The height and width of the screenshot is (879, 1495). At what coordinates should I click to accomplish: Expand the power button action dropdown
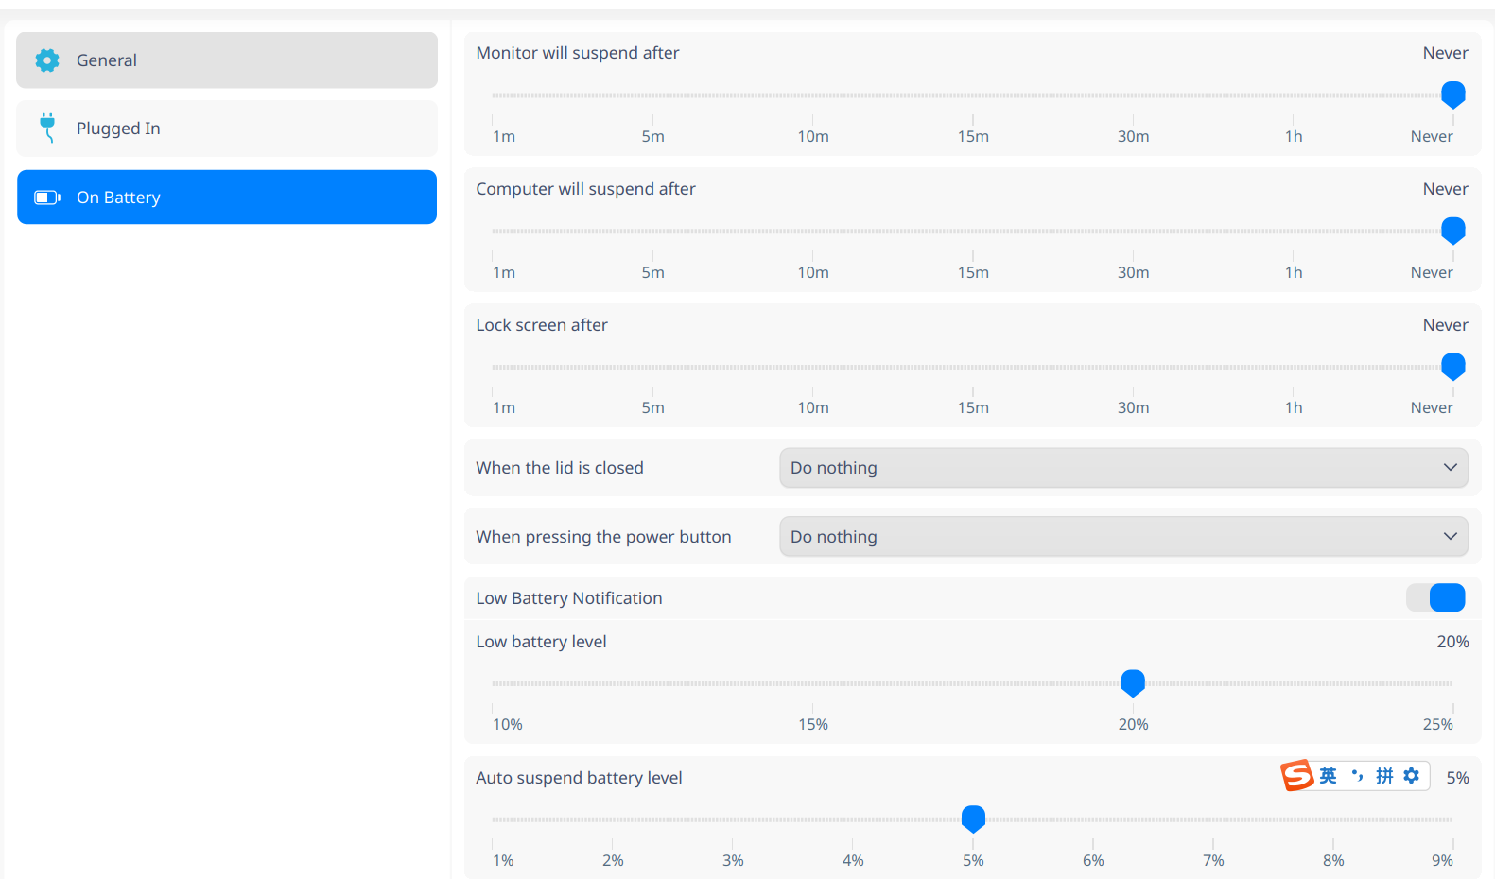pos(1123,537)
